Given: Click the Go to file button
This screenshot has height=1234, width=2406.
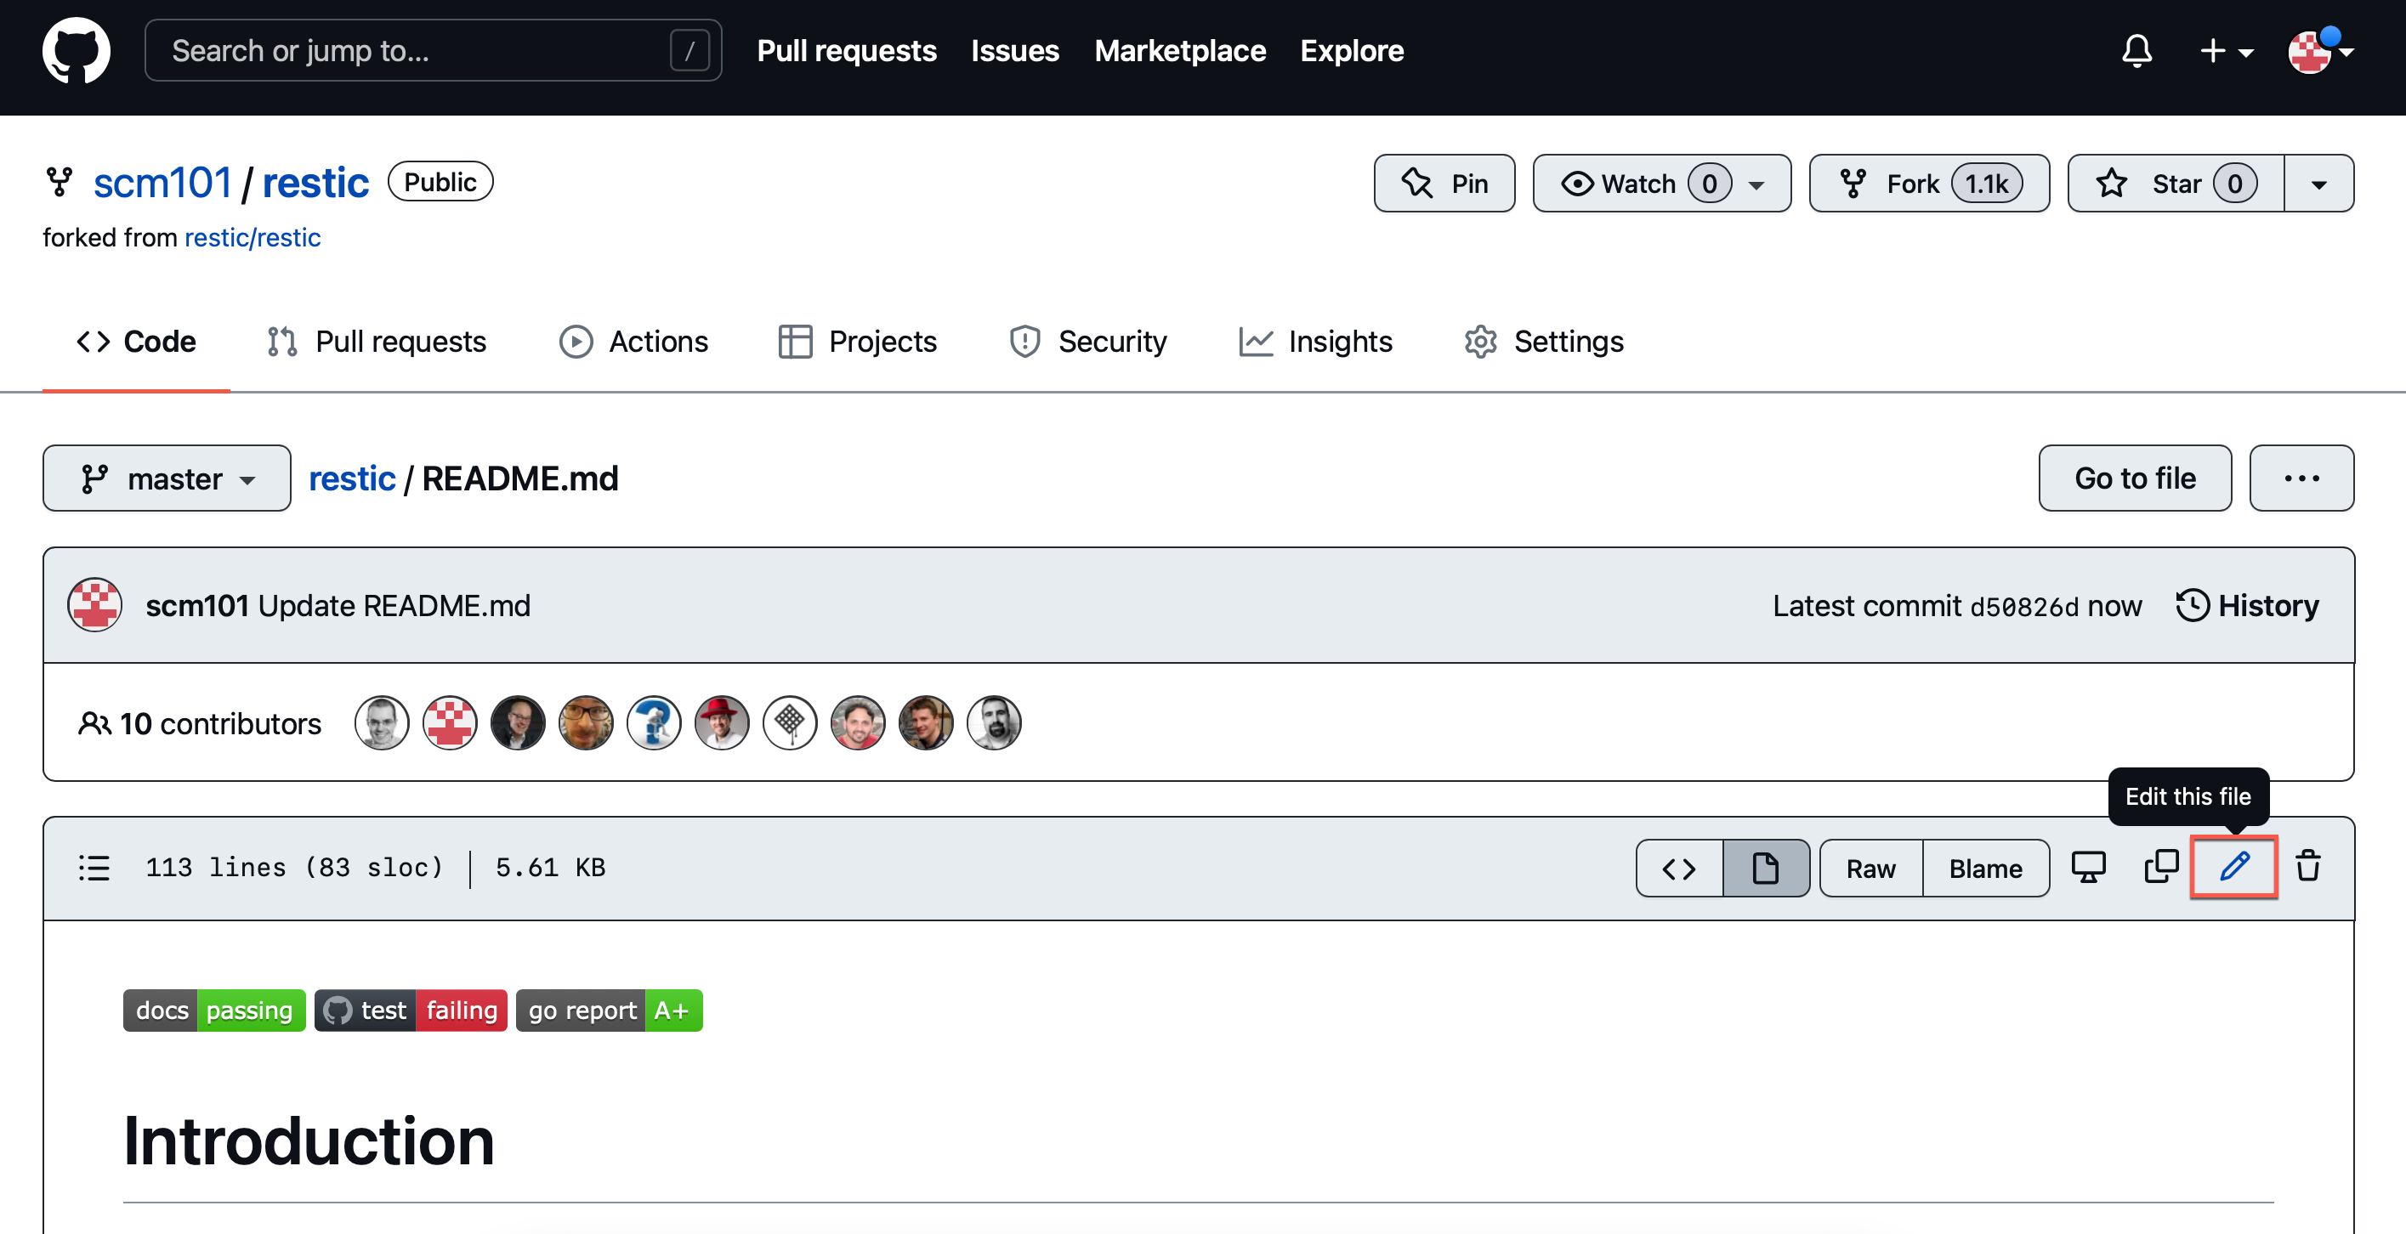Looking at the screenshot, I should pyautogui.click(x=2134, y=478).
